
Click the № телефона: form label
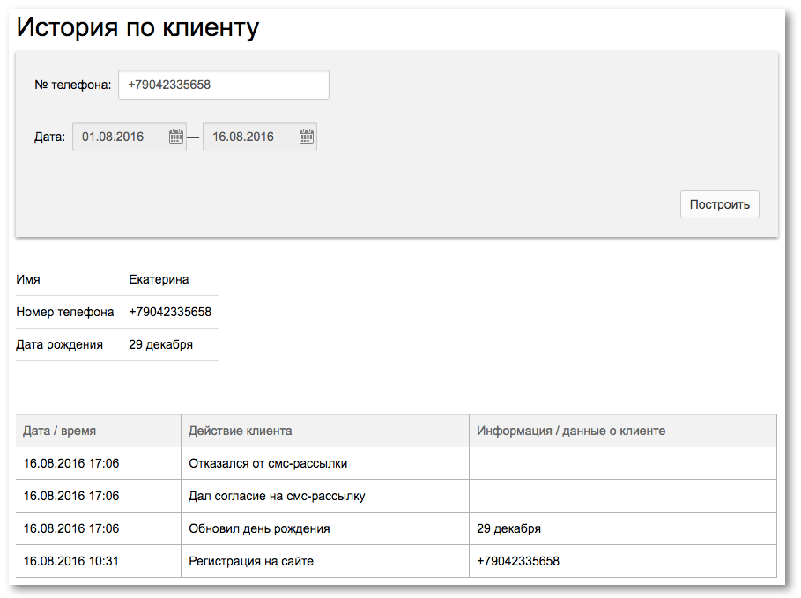(x=72, y=85)
